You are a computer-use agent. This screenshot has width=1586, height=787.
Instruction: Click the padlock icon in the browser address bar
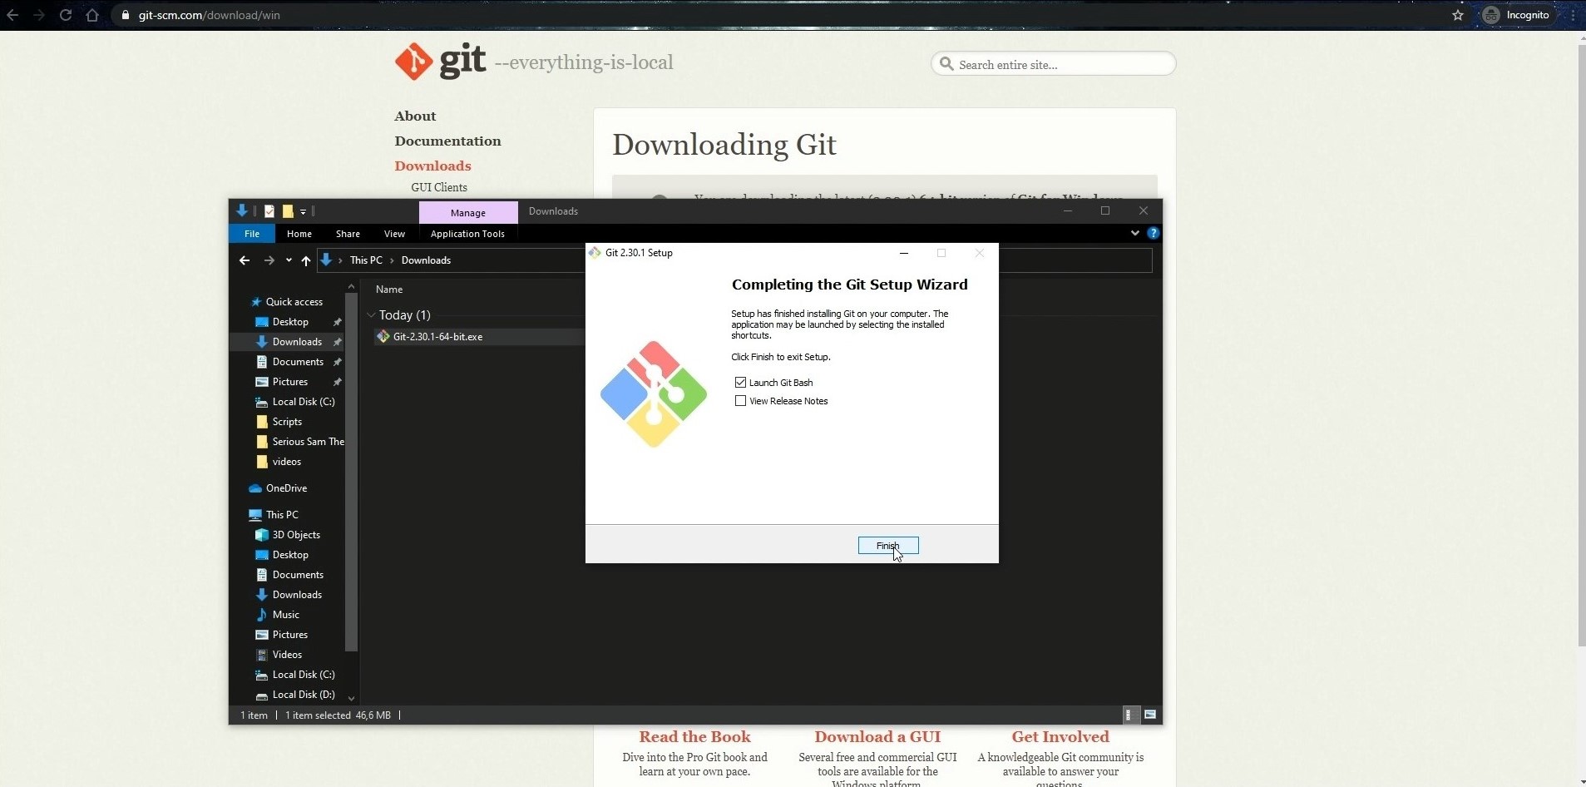[126, 15]
